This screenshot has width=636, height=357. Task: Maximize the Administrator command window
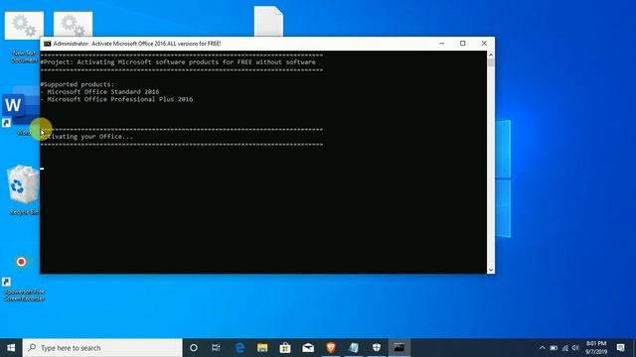pyautogui.click(x=463, y=44)
